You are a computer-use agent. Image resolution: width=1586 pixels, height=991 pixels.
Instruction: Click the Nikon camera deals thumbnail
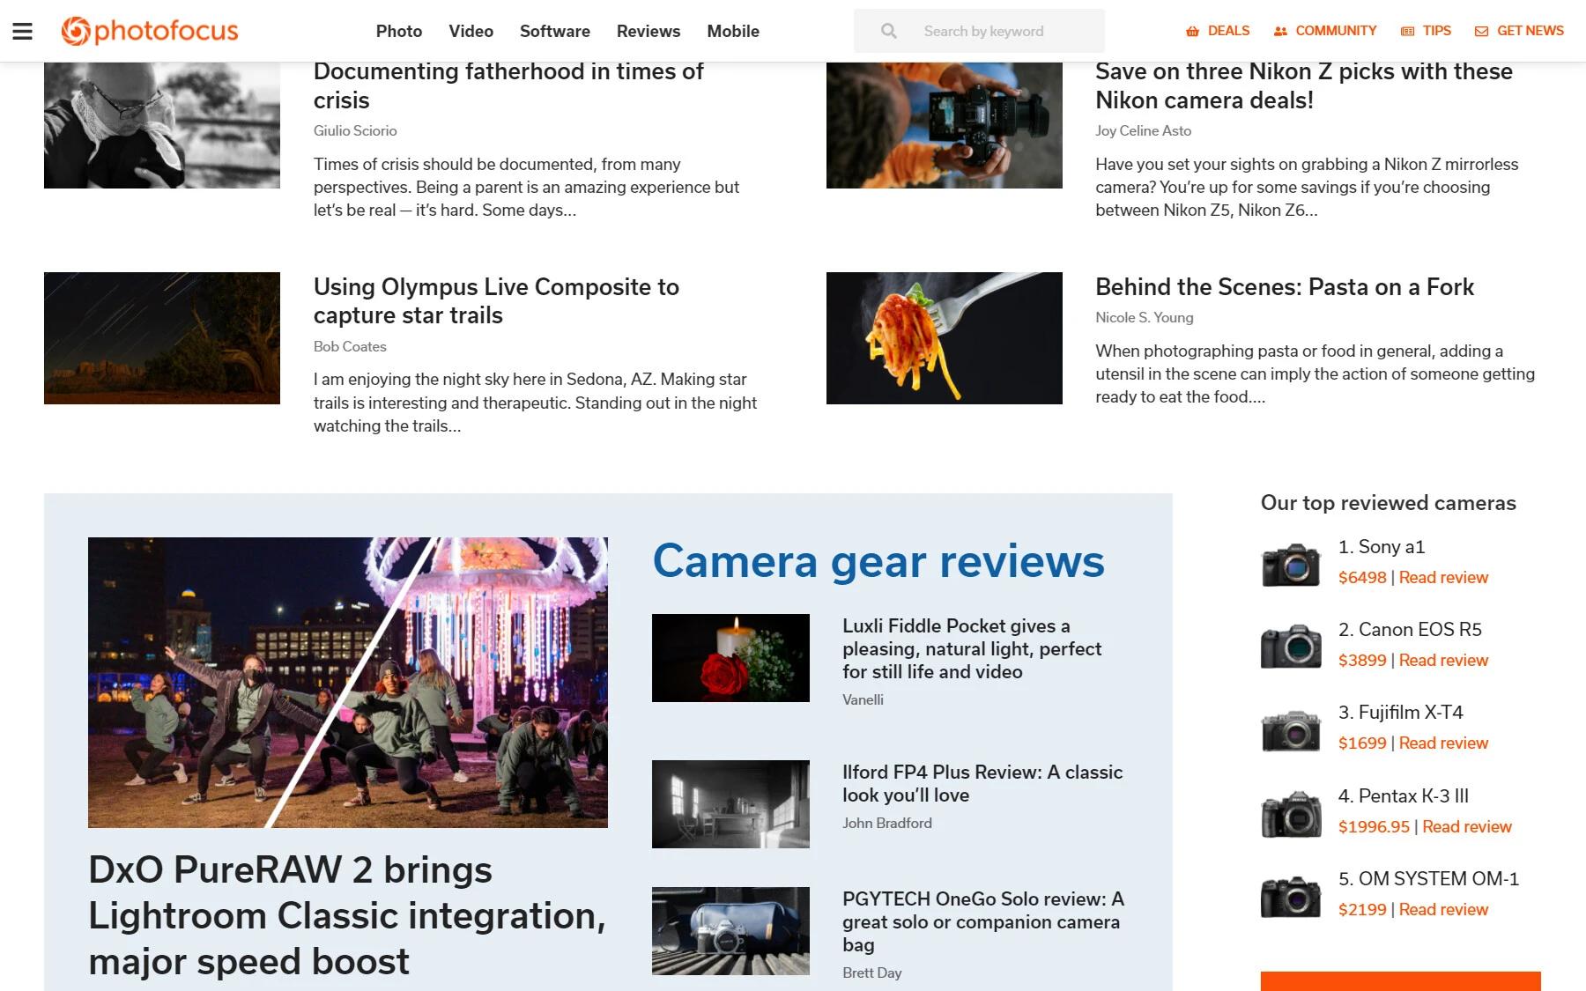point(945,125)
